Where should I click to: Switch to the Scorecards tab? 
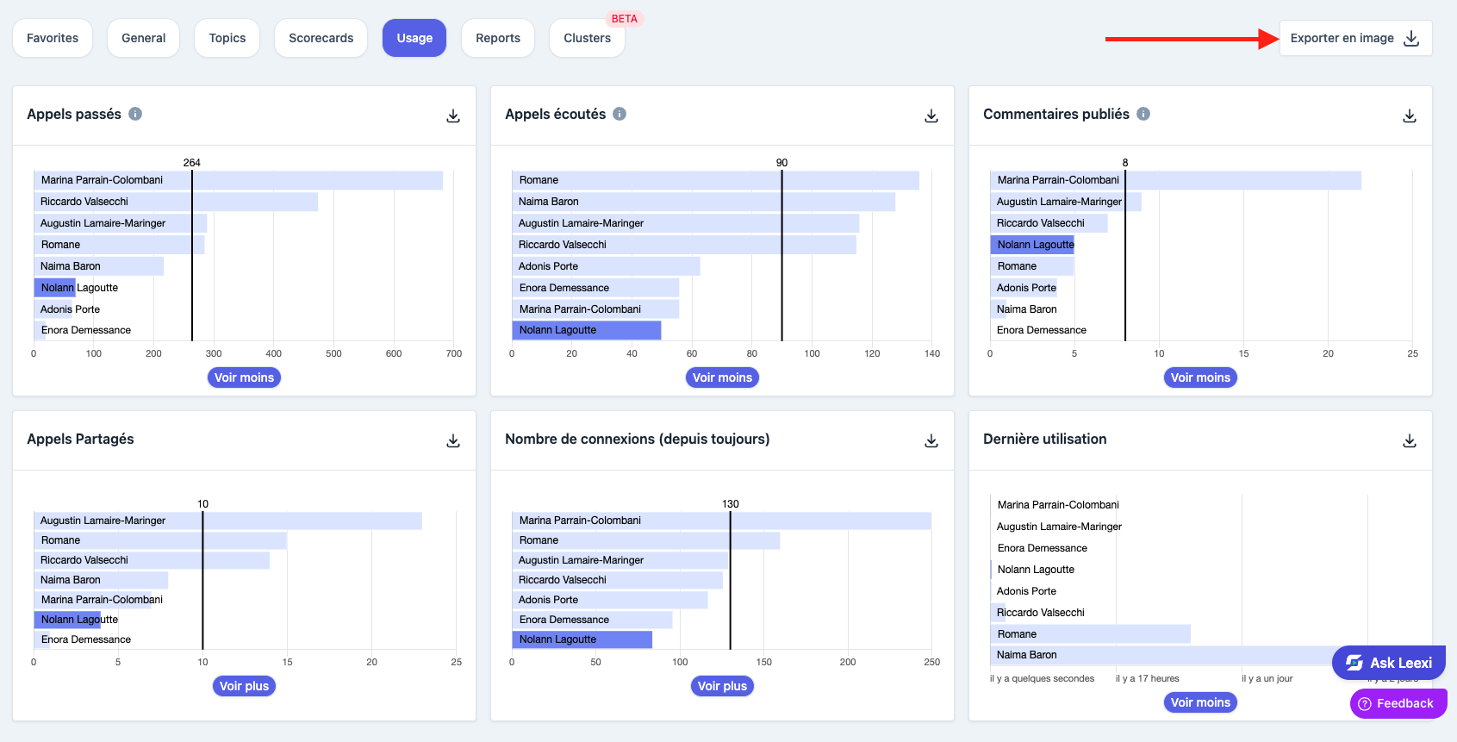321,38
